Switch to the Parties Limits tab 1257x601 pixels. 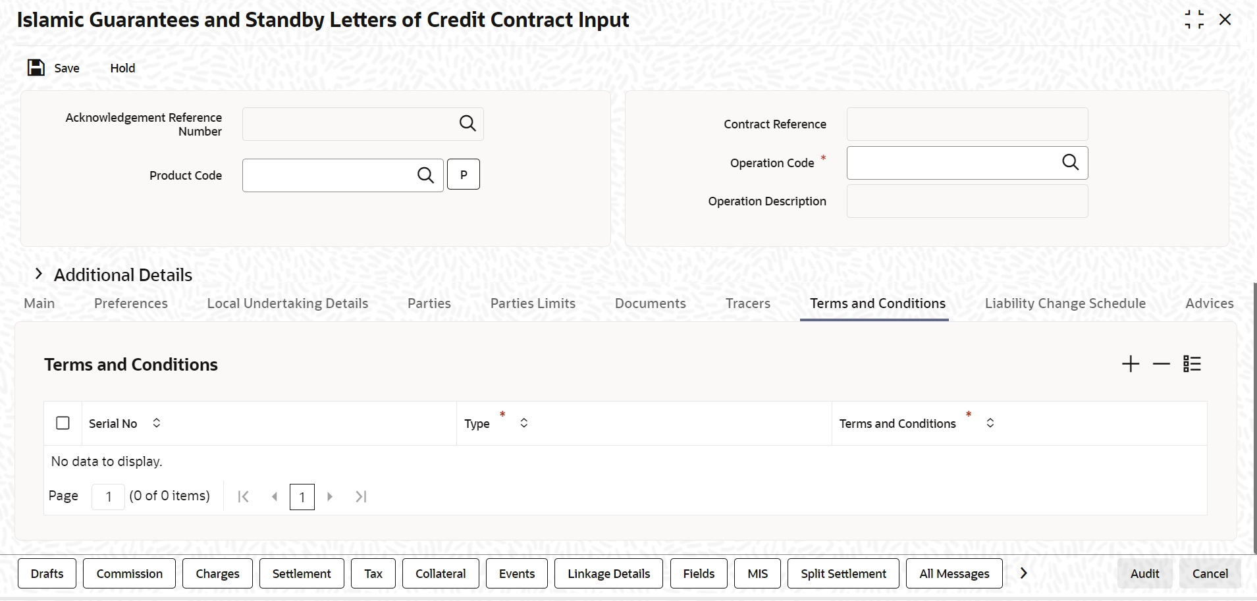coord(533,303)
